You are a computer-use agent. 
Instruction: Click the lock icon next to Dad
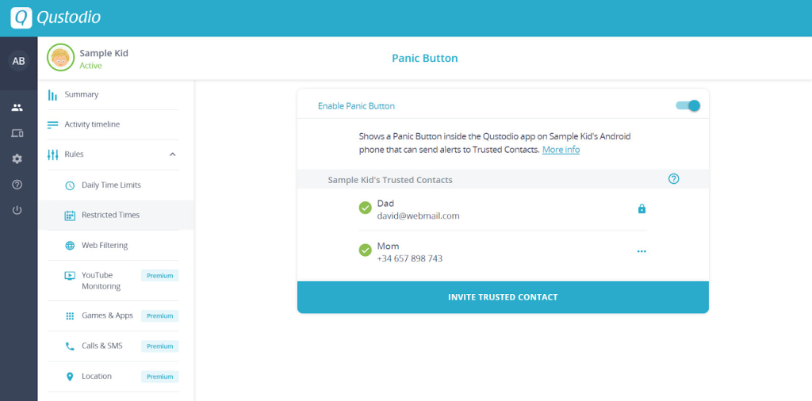point(642,209)
